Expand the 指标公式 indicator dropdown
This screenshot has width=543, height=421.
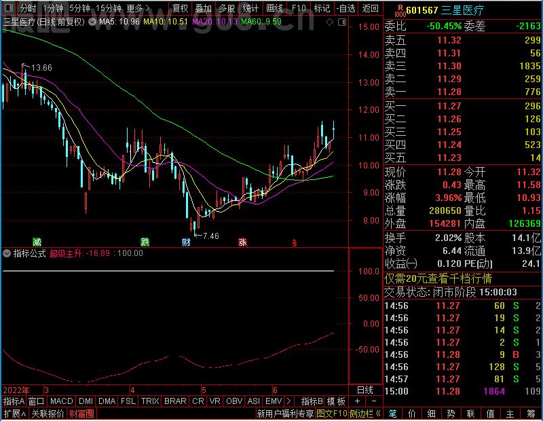click(7, 253)
